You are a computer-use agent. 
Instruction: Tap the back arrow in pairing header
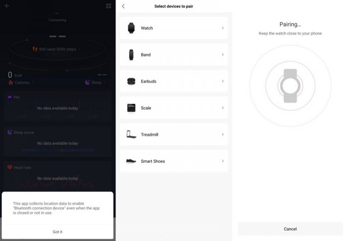point(123,6)
